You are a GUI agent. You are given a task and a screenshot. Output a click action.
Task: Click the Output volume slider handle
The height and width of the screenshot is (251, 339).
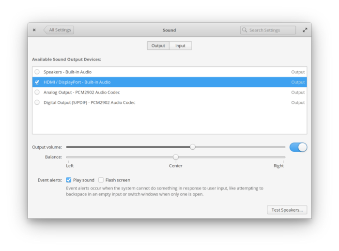pyautogui.click(x=193, y=147)
